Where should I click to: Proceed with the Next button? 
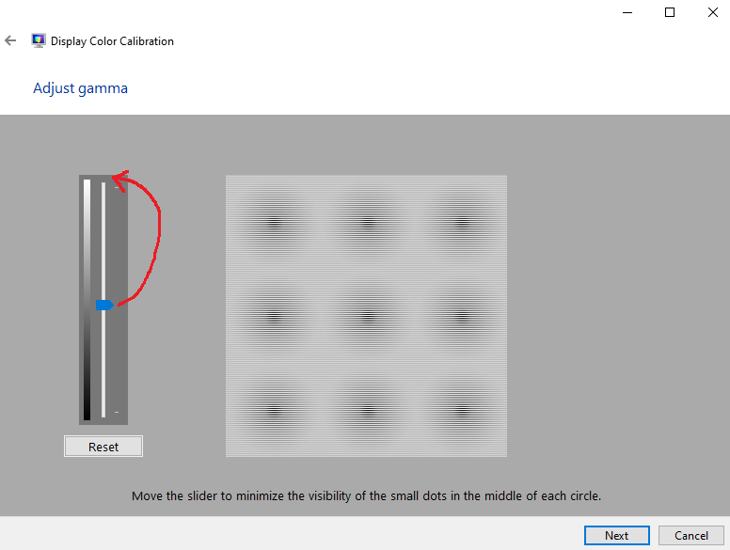click(617, 536)
